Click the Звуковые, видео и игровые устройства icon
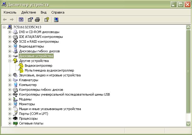Viewport: 192px width, 135px height. (x=15, y=75)
